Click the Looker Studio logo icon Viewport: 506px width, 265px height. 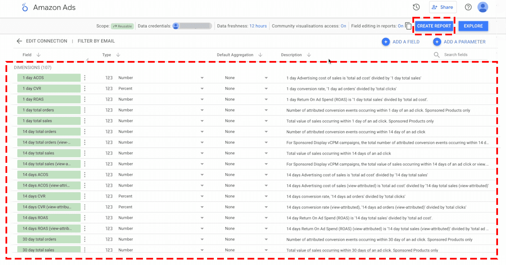point(25,8)
